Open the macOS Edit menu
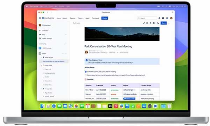The height and width of the screenshot is (126, 210). [46, 6]
